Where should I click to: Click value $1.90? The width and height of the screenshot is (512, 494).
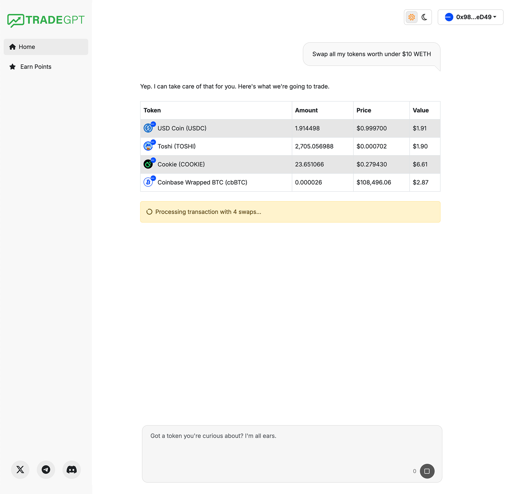click(420, 146)
